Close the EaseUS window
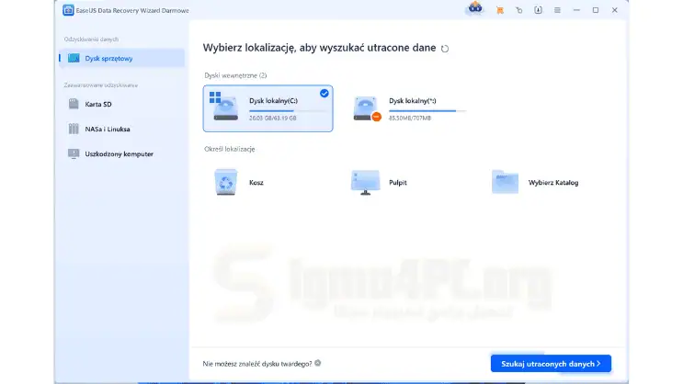This screenshot has height=384, width=683. 615,10
